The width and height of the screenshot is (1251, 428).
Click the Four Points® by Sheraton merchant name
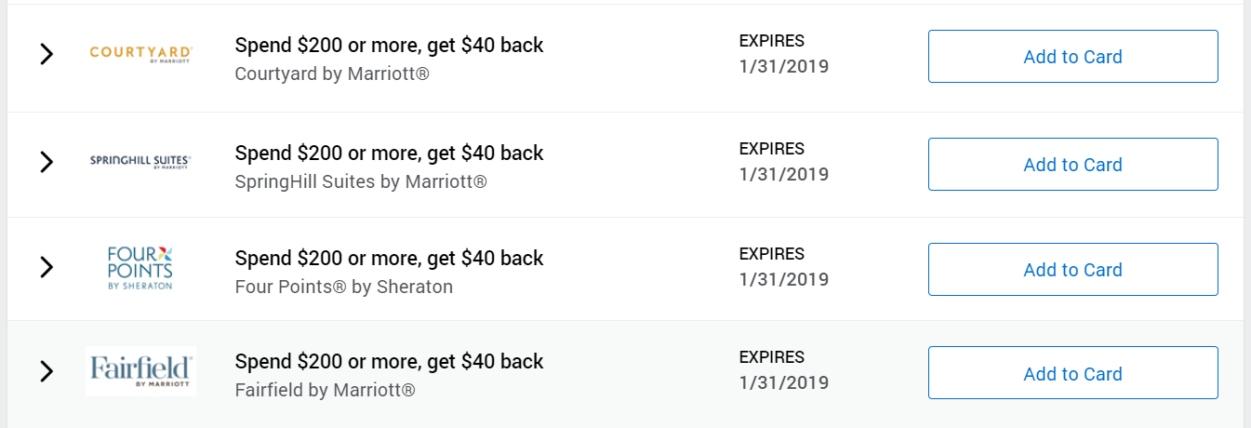[x=344, y=287]
